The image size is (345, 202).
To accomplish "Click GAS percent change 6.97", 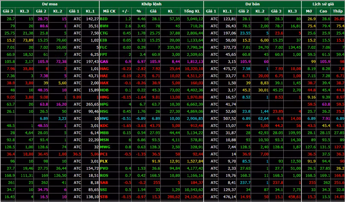I will pyautogui.click(x=141, y=62).
